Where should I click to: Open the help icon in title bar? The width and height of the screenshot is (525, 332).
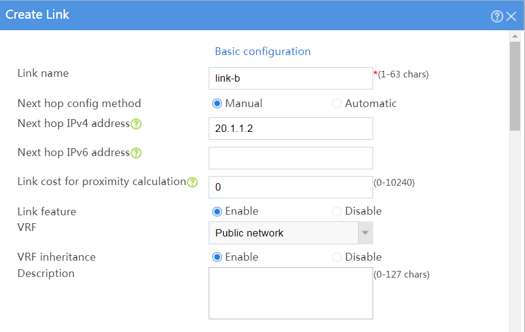[497, 16]
